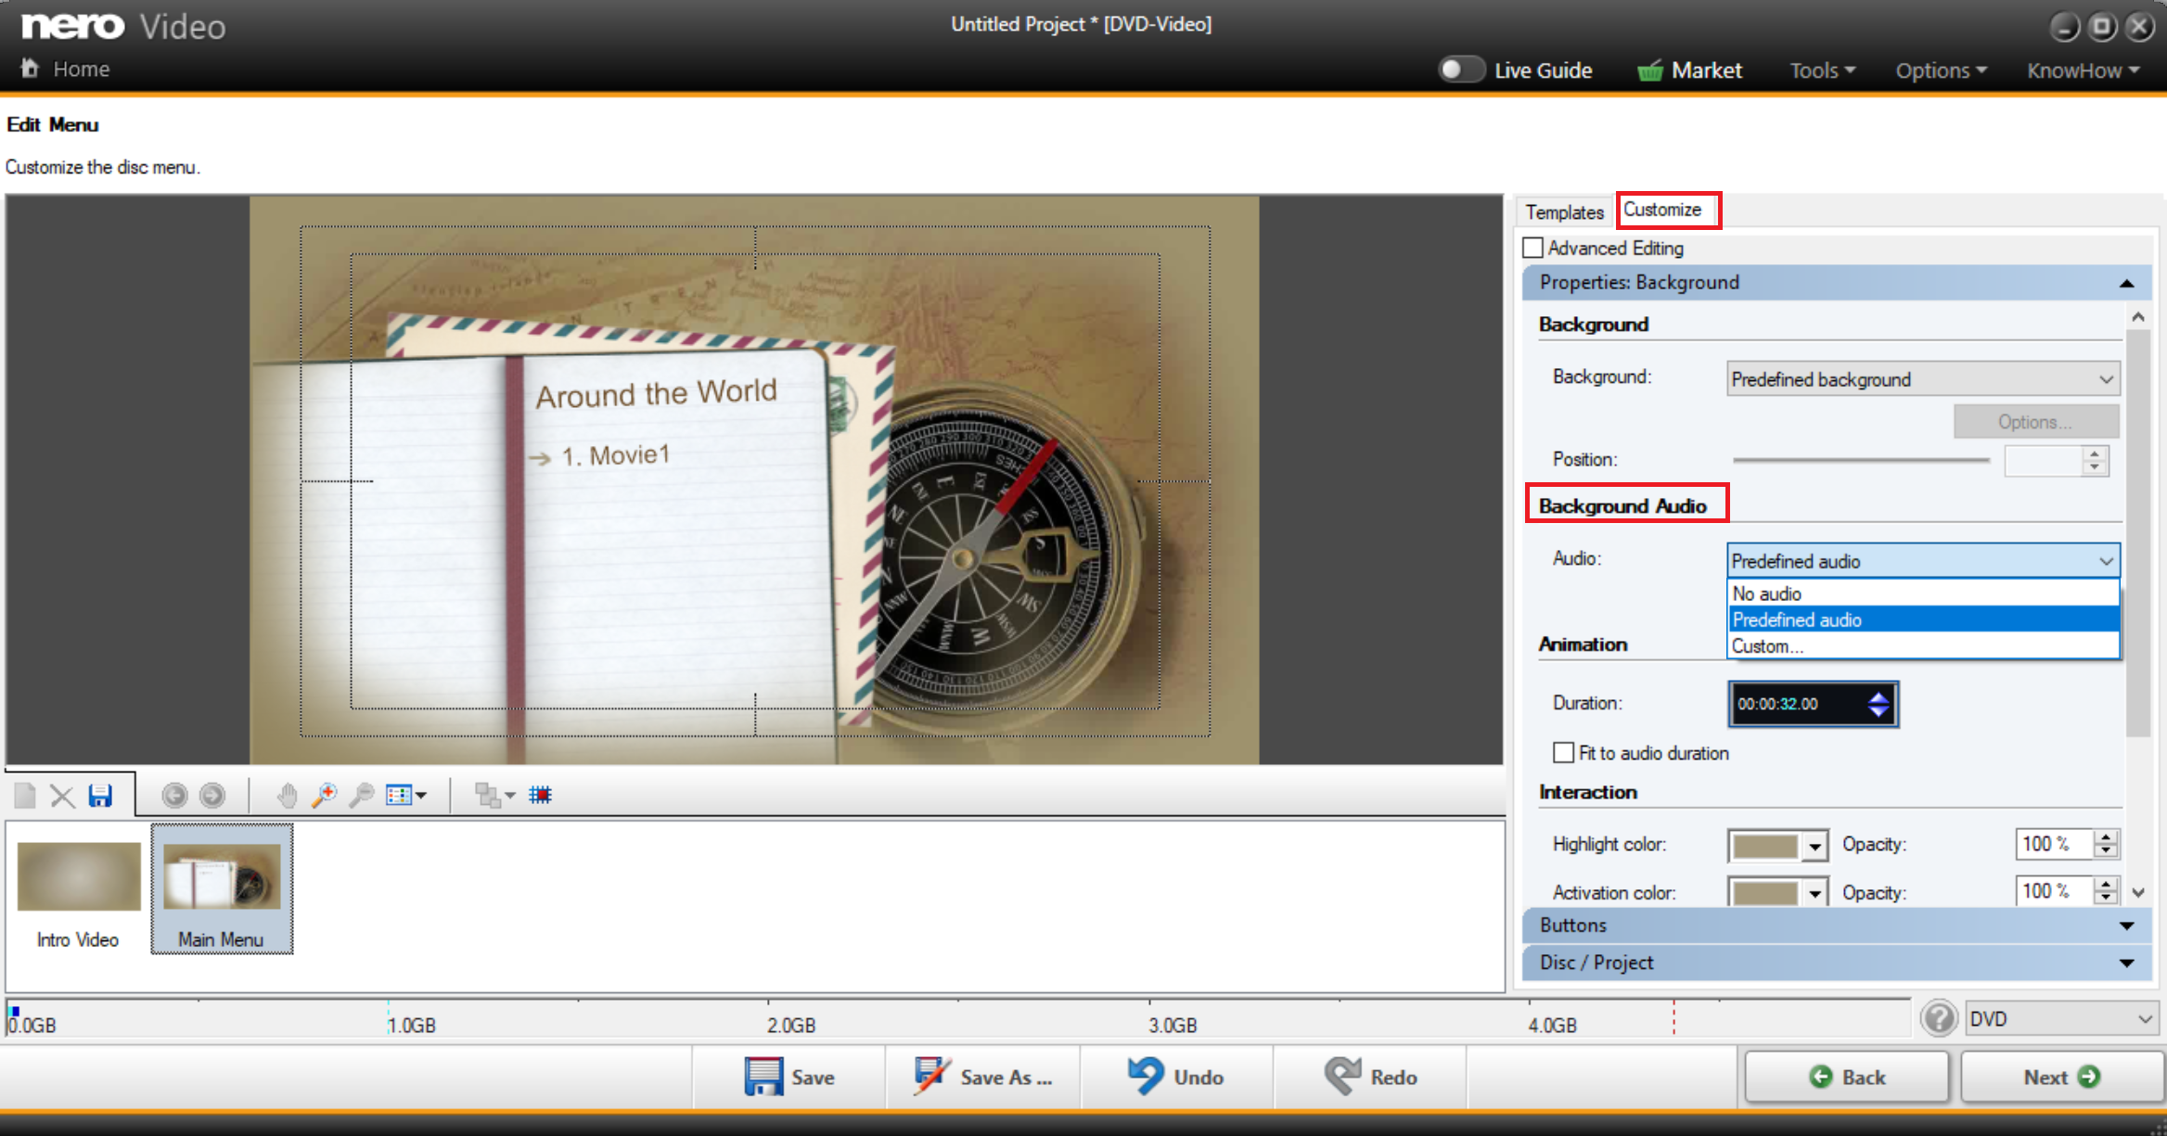This screenshot has width=2167, height=1136.
Task: Click the previous page round arrow icon
Action: pyautogui.click(x=174, y=796)
